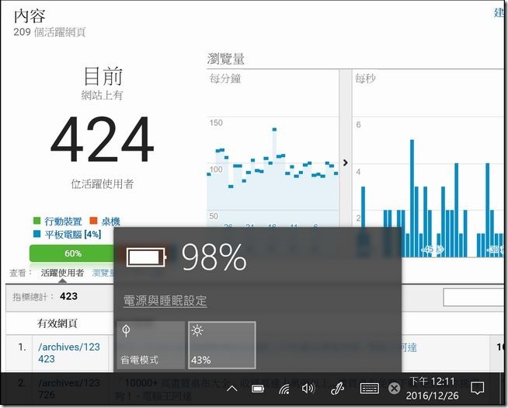The width and height of the screenshot is (508, 408).
Task: Open the Action Center notification icon
Action: tap(477, 388)
